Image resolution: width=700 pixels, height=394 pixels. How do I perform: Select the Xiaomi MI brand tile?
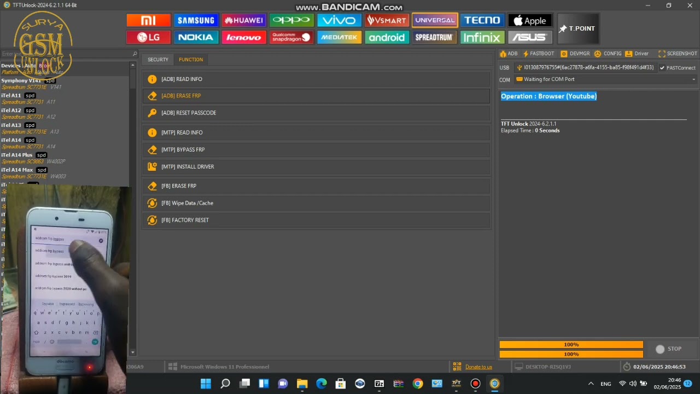(148, 20)
